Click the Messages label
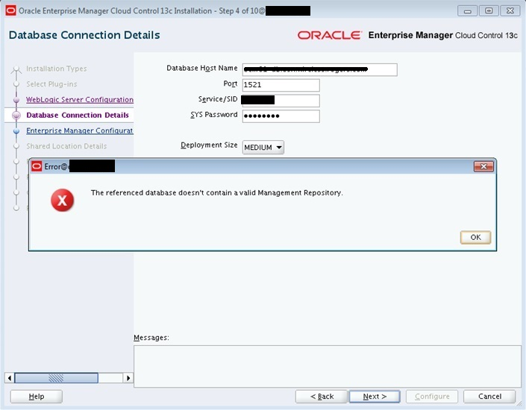The height and width of the screenshot is (410, 526). pos(151,338)
